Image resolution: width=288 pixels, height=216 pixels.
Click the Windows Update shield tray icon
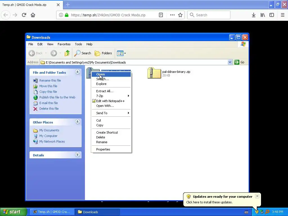257,212
